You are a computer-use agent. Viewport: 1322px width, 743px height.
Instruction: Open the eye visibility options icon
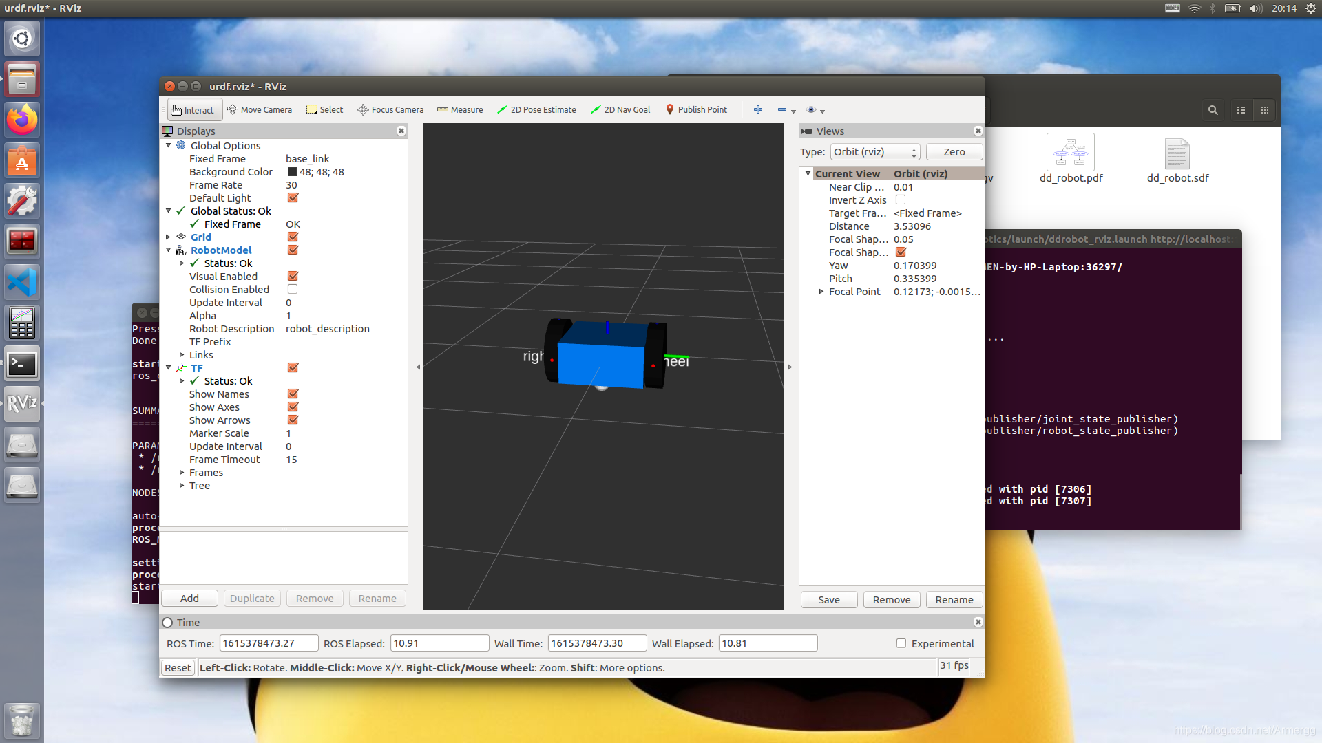click(x=811, y=110)
